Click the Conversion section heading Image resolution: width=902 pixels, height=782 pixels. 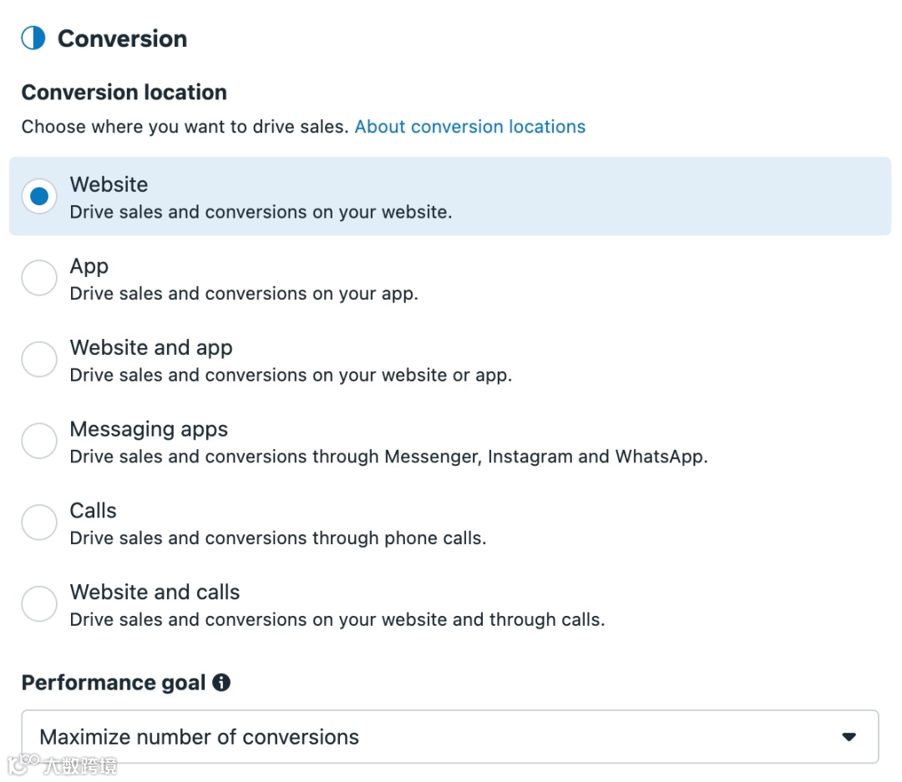tap(122, 39)
